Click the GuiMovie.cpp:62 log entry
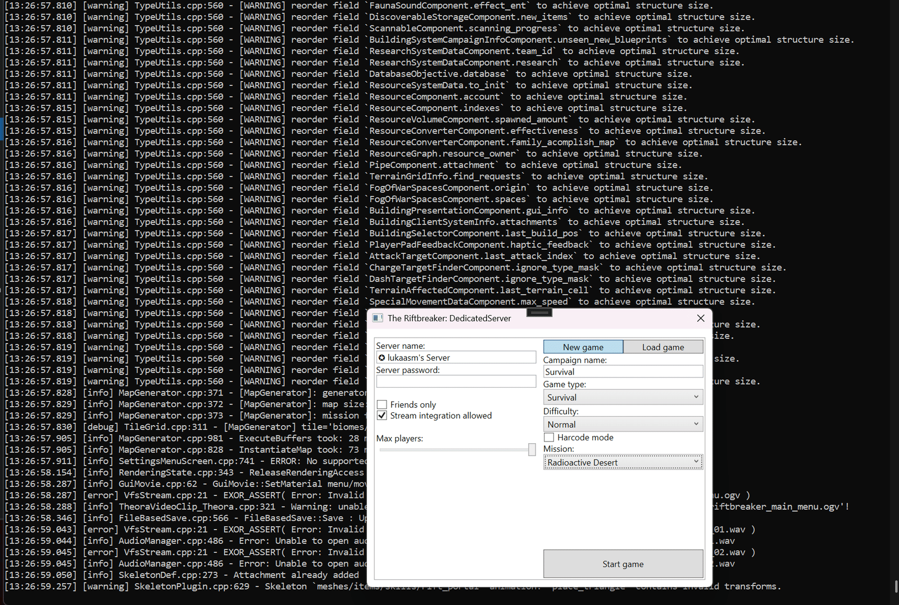899x605 pixels. click(x=185, y=484)
